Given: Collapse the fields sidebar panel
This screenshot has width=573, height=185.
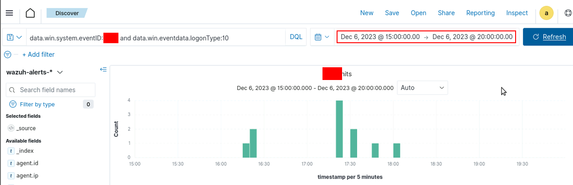Looking at the screenshot, I should tap(103, 70).
